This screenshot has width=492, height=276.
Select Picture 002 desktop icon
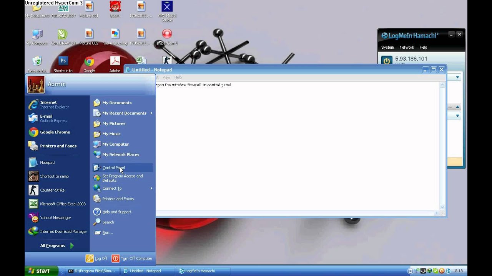pyautogui.click(x=89, y=37)
